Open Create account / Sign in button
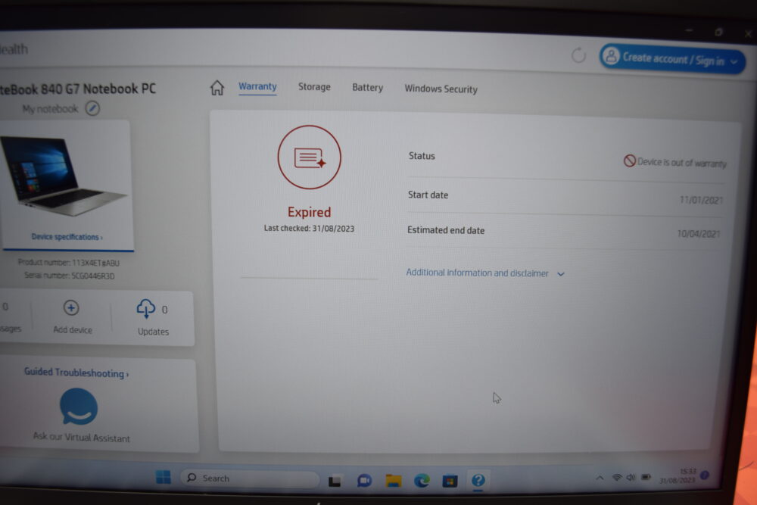This screenshot has height=505, width=757. click(672, 59)
